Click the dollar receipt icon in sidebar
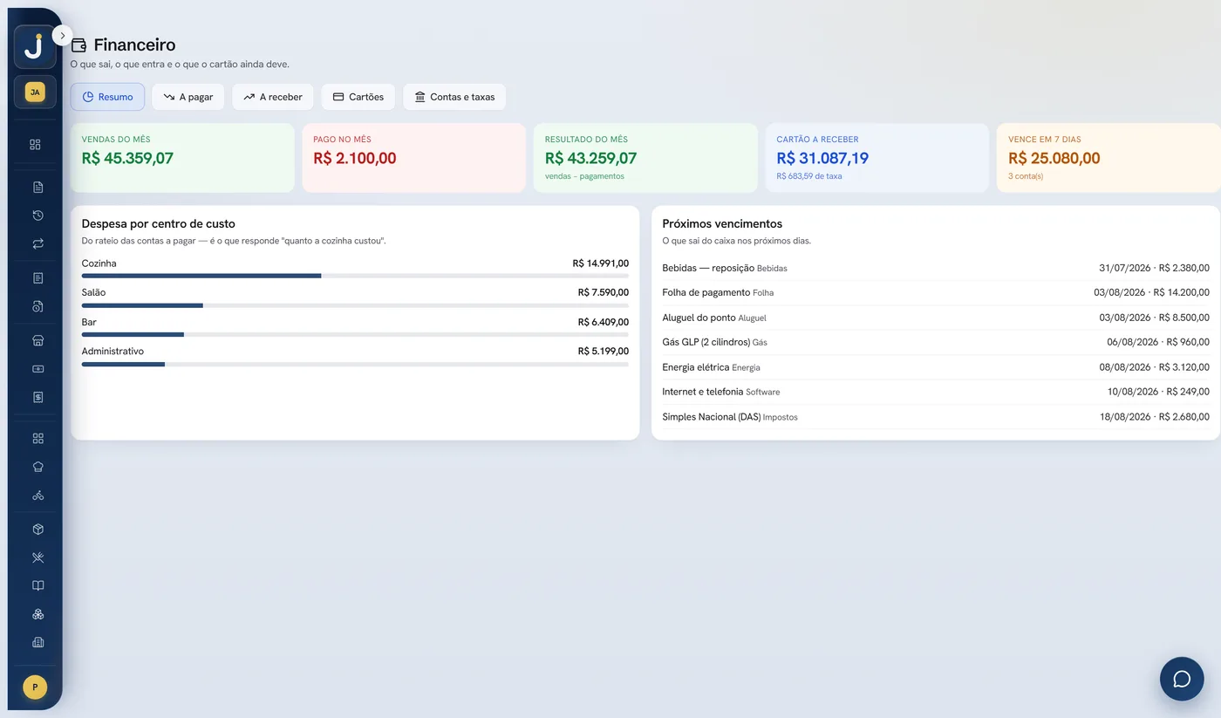 (x=38, y=397)
